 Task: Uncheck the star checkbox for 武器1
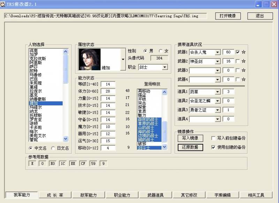pos(238,52)
